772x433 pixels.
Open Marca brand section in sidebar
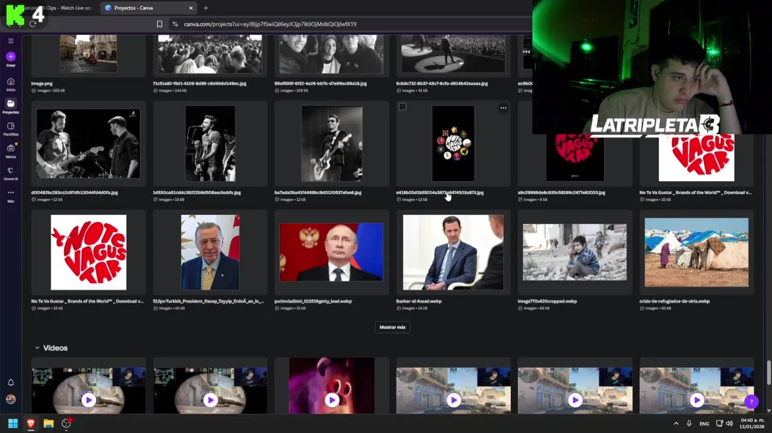point(11,150)
